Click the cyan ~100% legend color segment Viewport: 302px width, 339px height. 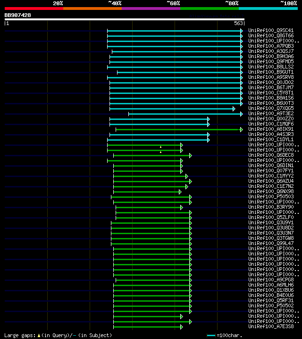pyautogui.click(x=268, y=8)
